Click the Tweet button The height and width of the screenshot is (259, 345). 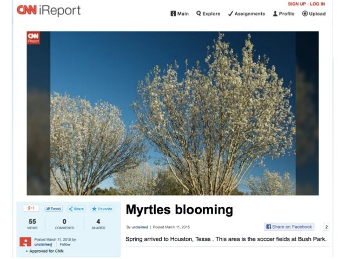point(54,209)
